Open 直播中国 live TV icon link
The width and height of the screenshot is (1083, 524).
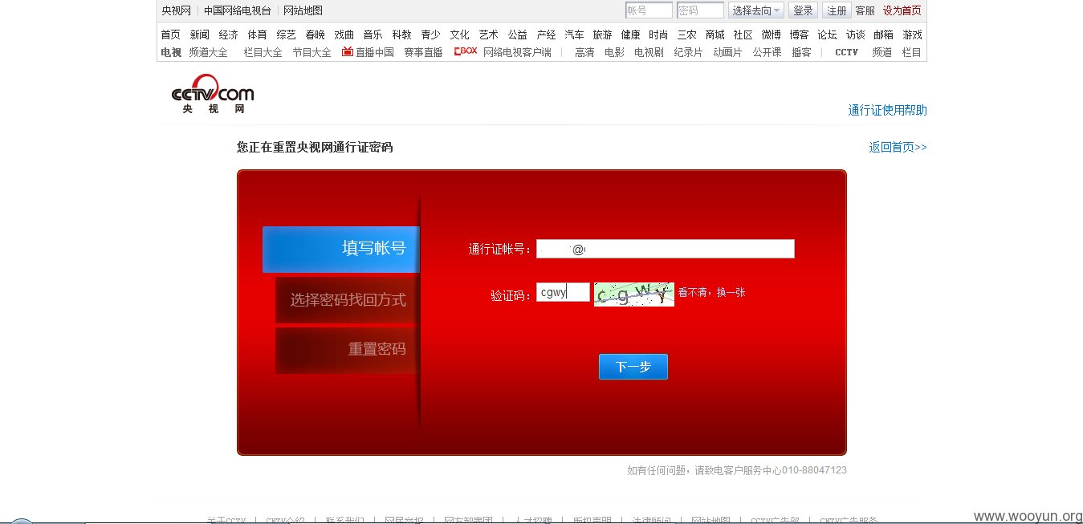pyautogui.click(x=368, y=52)
